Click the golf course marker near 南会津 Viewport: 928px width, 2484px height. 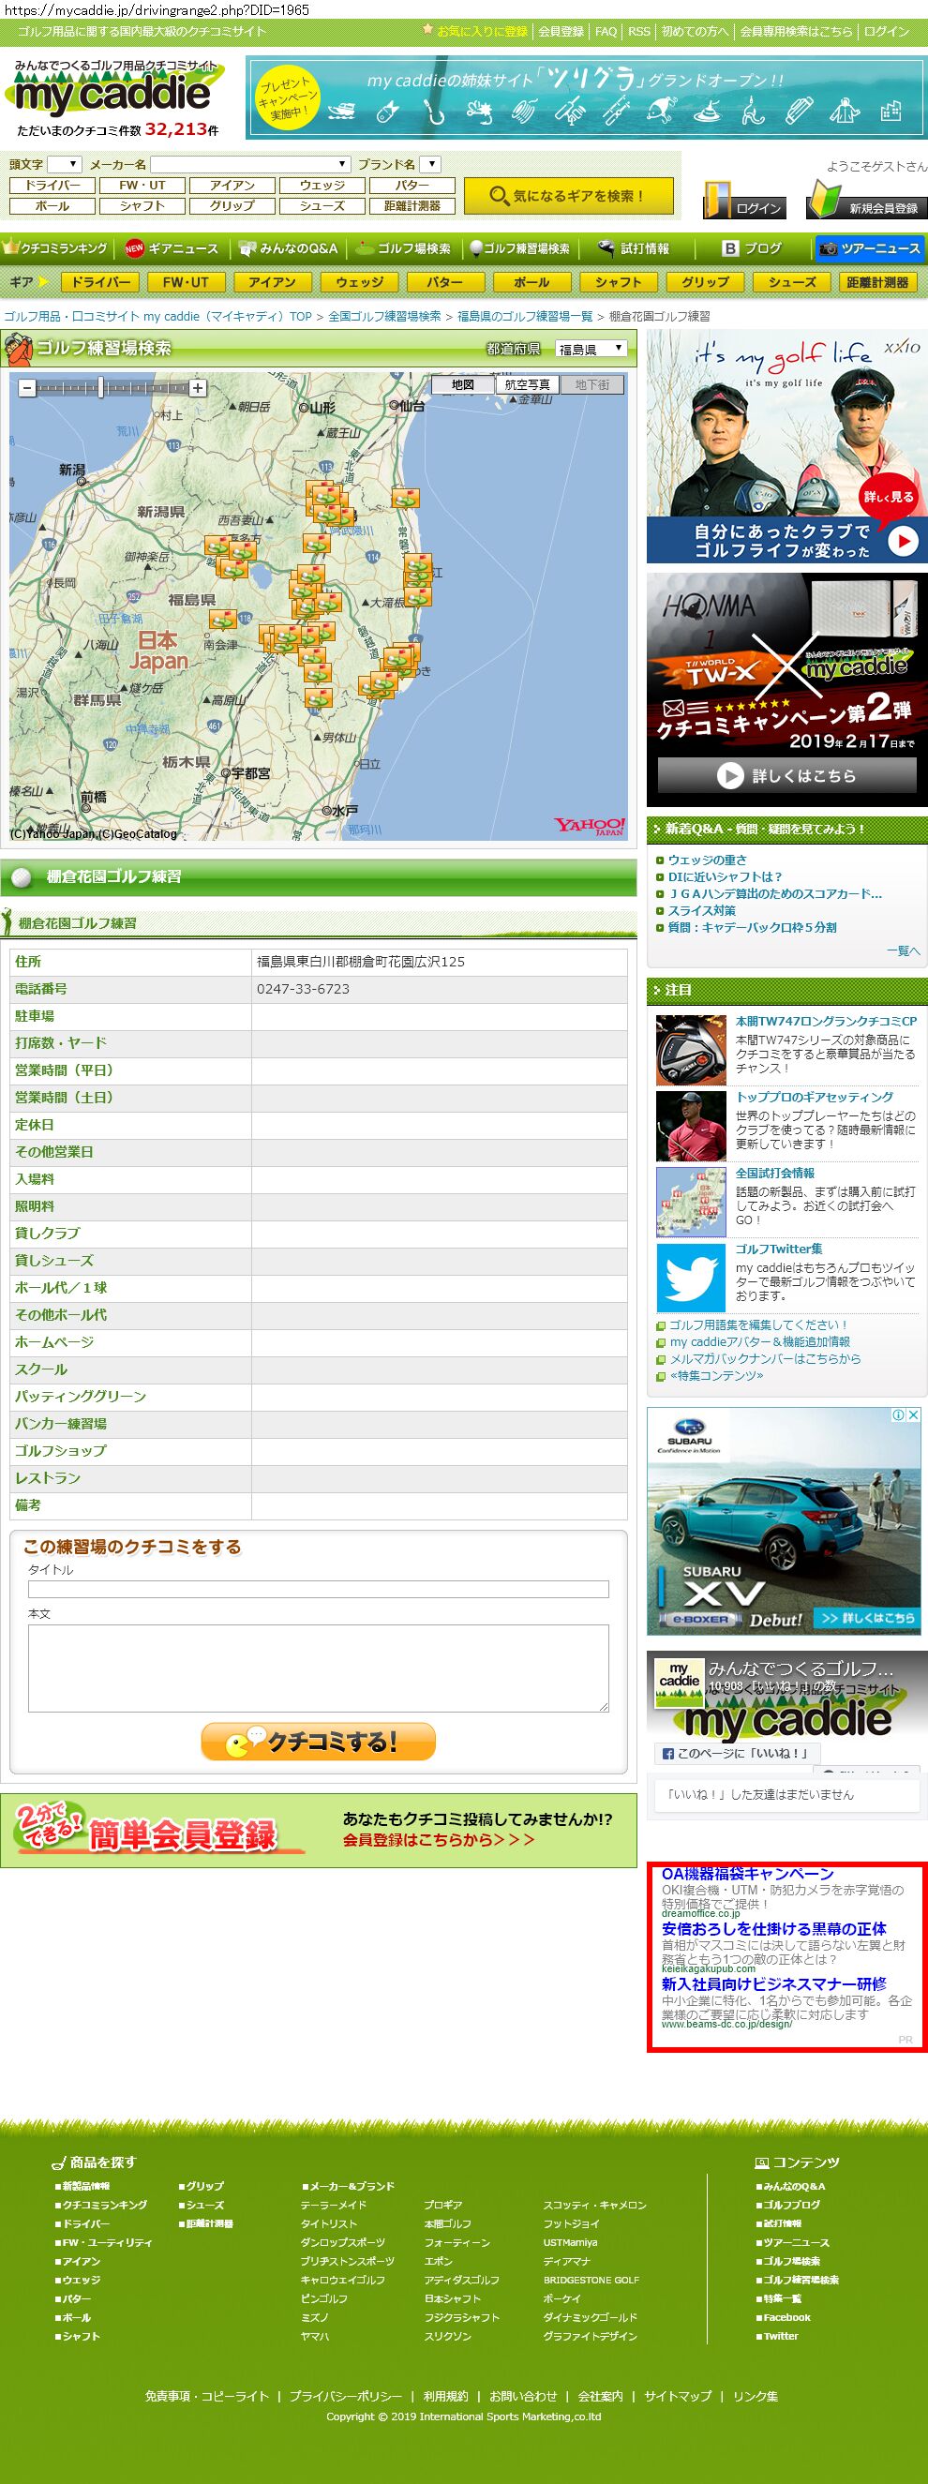click(223, 619)
